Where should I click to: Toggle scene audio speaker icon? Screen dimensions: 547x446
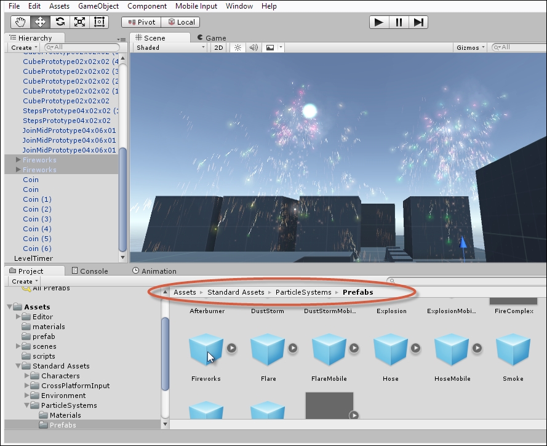click(x=254, y=47)
